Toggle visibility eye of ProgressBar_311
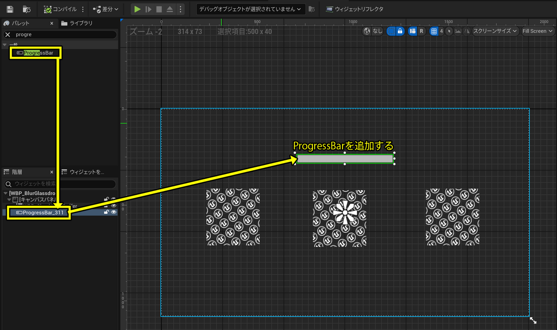Image resolution: width=557 pixels, height=330 pixels. pos(114,212)
